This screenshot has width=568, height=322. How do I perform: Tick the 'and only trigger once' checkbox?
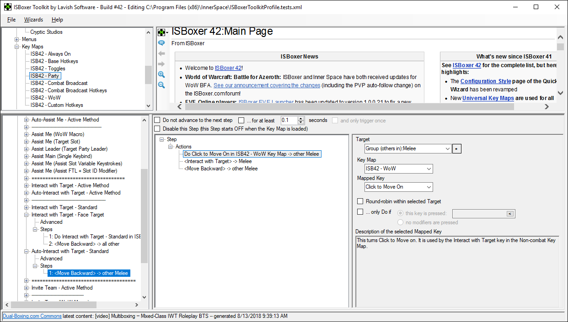pos(335,121)
